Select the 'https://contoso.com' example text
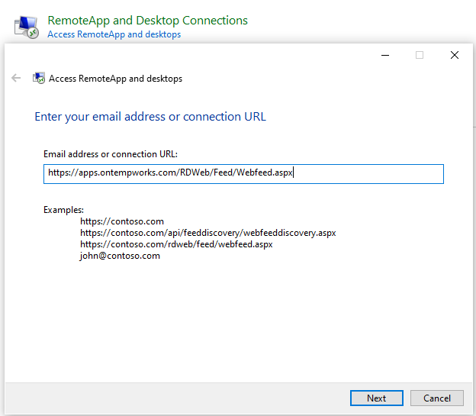The width and height of the screenshot is (476, 416). tap(122, 221)
